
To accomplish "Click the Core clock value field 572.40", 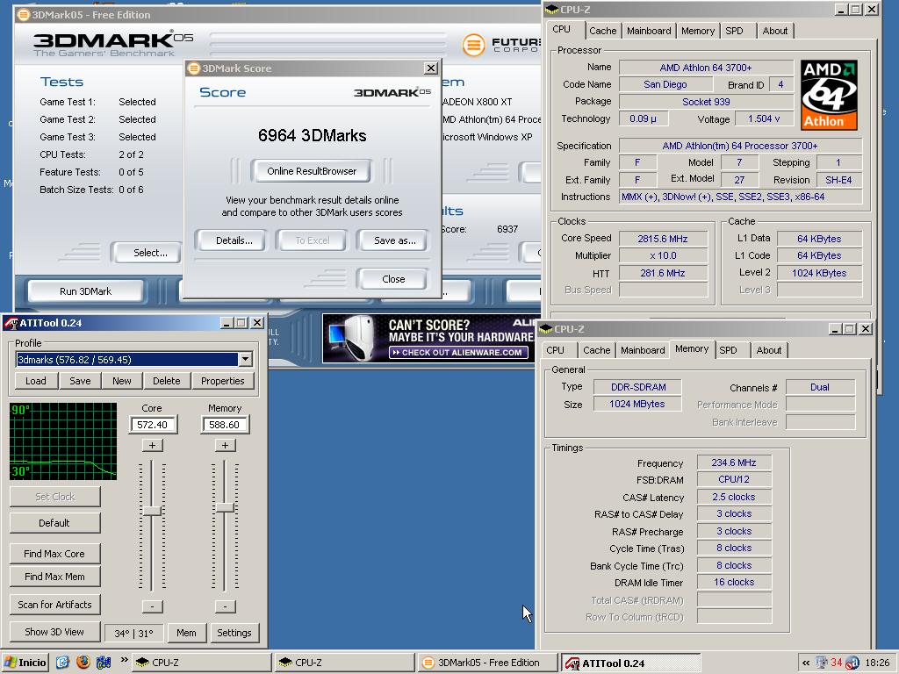I will point(153,425).
